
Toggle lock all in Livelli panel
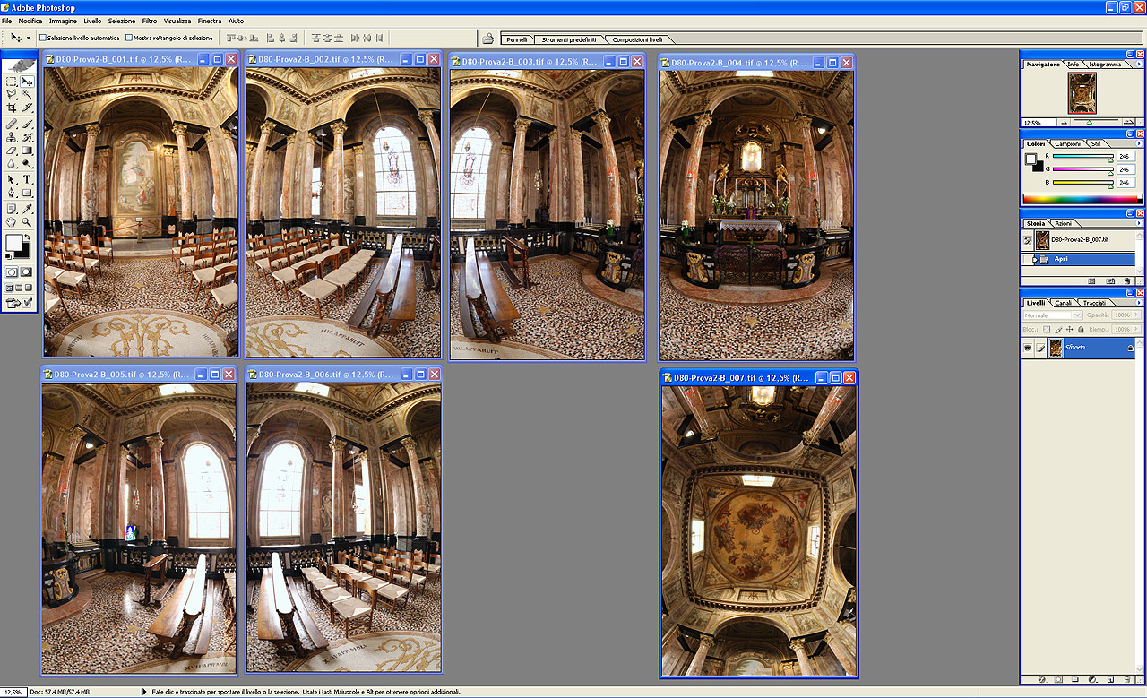pos(1081,329)
